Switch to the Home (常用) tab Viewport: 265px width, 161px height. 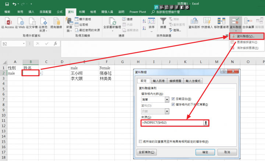(20, 12)
